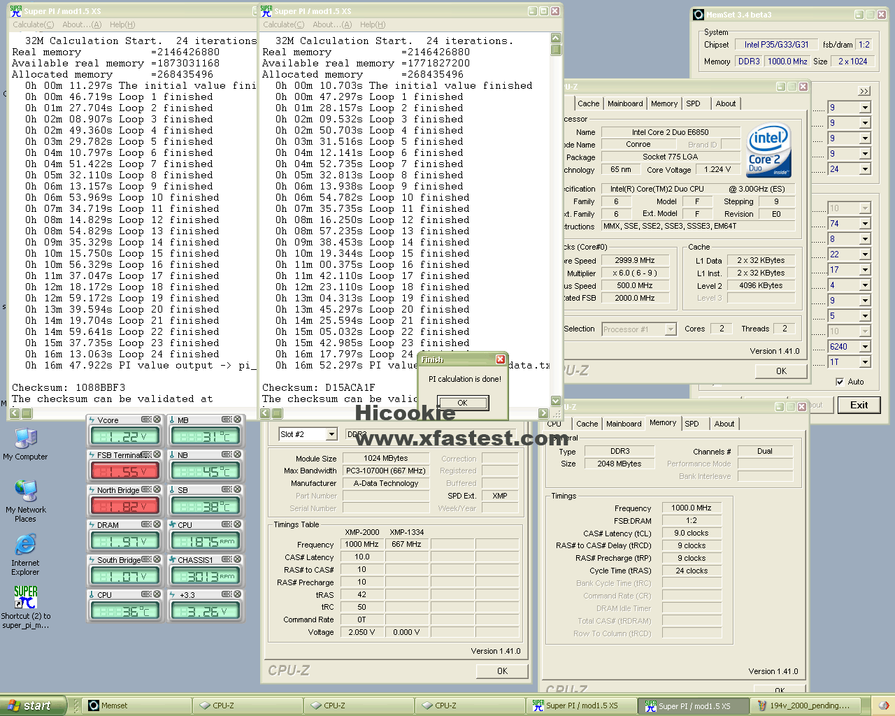Open the MemSet dropdown showing 74

[865, 224]
